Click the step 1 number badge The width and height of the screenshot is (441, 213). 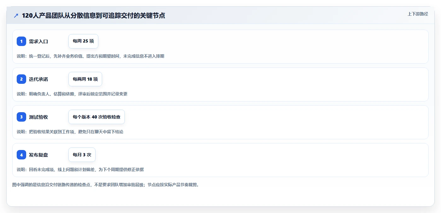(x=21, y=41)
